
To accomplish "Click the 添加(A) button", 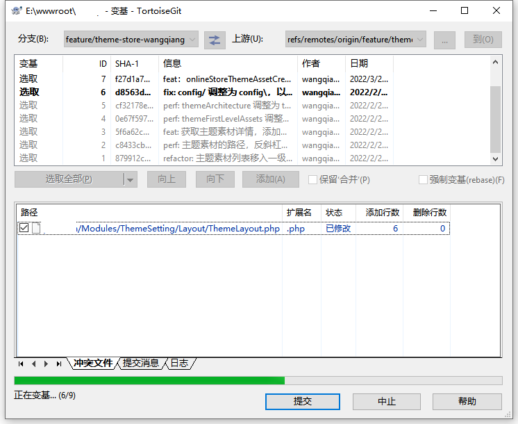I will pyautogui.click(x=271, y=179).
